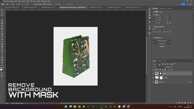Switch to the Adjustments tab

[162, 8]
